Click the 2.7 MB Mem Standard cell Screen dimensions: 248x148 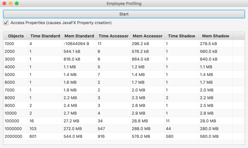click(x=79, y=113)
